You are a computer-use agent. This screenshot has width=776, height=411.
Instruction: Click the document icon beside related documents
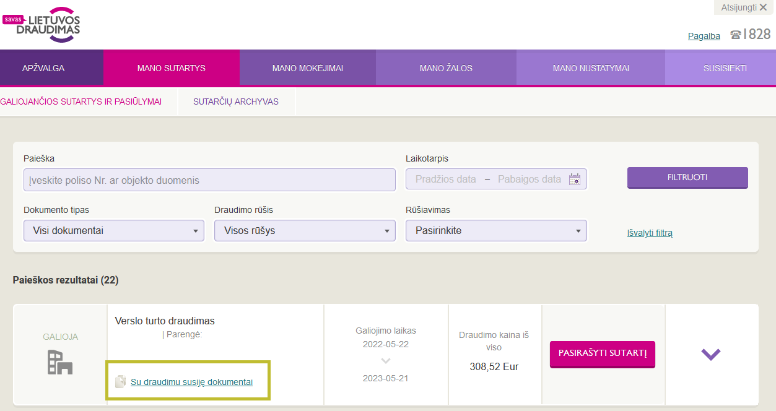121,382
